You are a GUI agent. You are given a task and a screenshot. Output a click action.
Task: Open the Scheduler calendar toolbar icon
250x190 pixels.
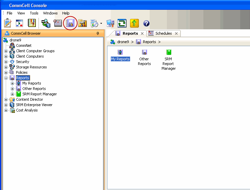pos(58,23)
